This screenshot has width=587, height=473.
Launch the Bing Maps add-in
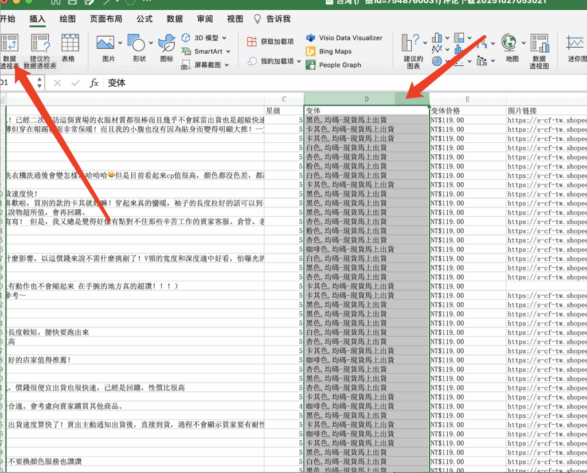coord(335,52)
